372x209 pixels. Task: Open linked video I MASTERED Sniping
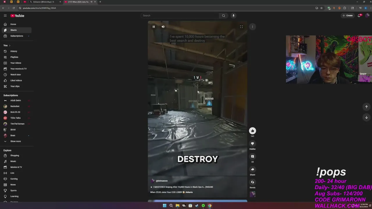[182, 187]
